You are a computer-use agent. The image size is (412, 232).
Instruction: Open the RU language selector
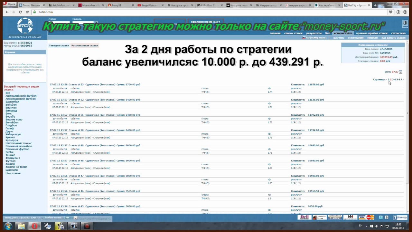(x=314, y=38)
